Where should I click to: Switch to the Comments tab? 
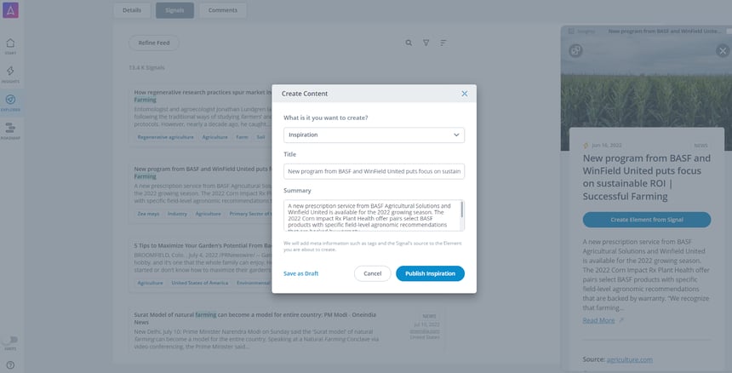pos(223,10)
